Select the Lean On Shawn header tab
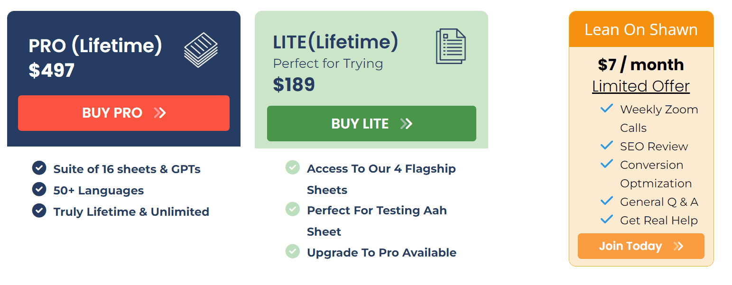 pyautogui.click(x=641, y=29)
